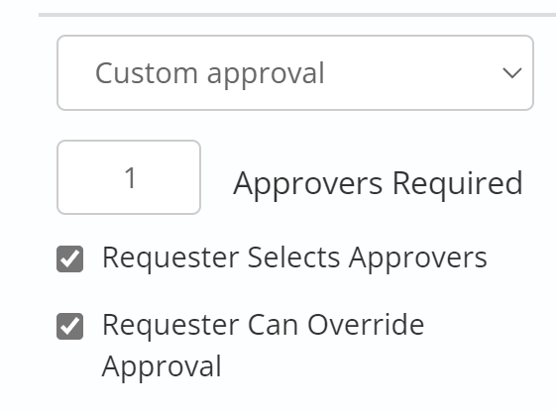Click the chevron arrow on approval dropdown

click(512, 73)
